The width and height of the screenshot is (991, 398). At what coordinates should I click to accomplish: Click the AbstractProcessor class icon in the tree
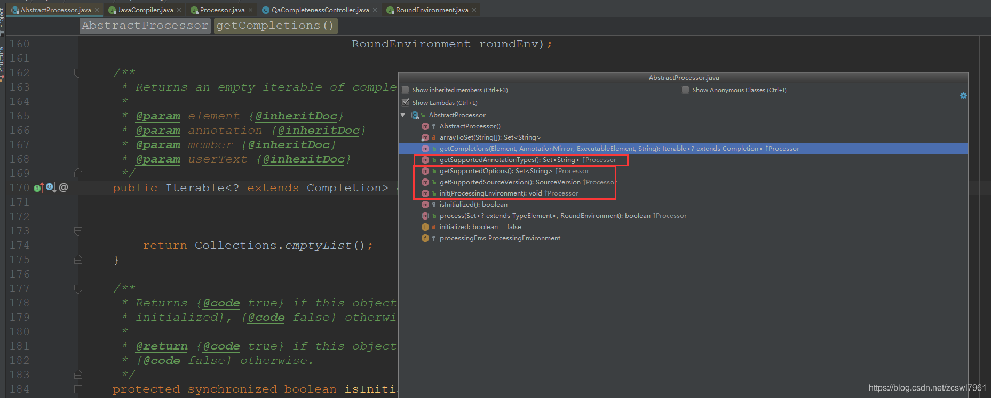(415, 115)
